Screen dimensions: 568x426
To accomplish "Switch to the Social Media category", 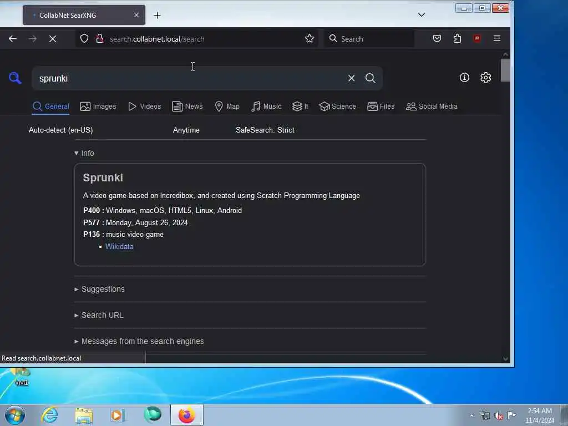I will 432,106.
